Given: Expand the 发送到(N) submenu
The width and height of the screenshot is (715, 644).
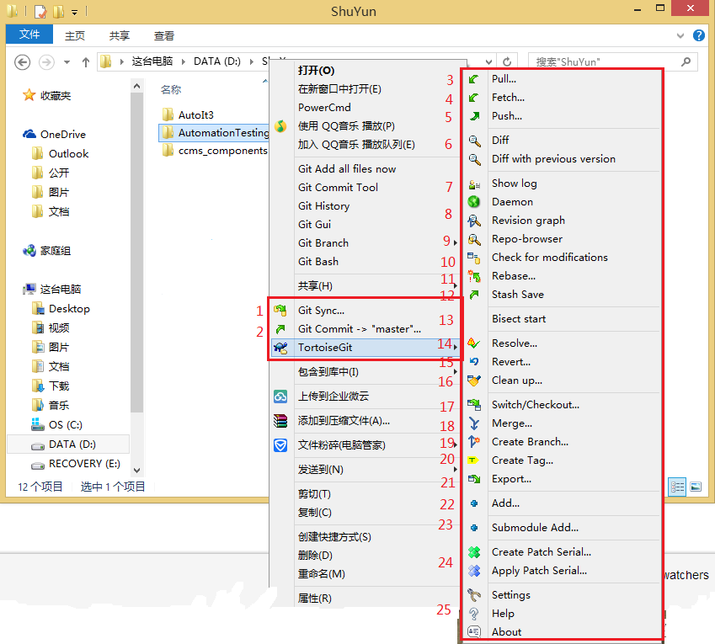Looking at the screenshot, I should (x=455, y=470).
